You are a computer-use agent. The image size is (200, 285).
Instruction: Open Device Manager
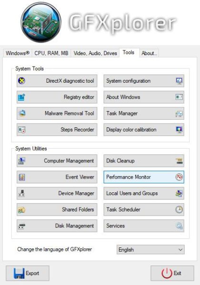57,193
